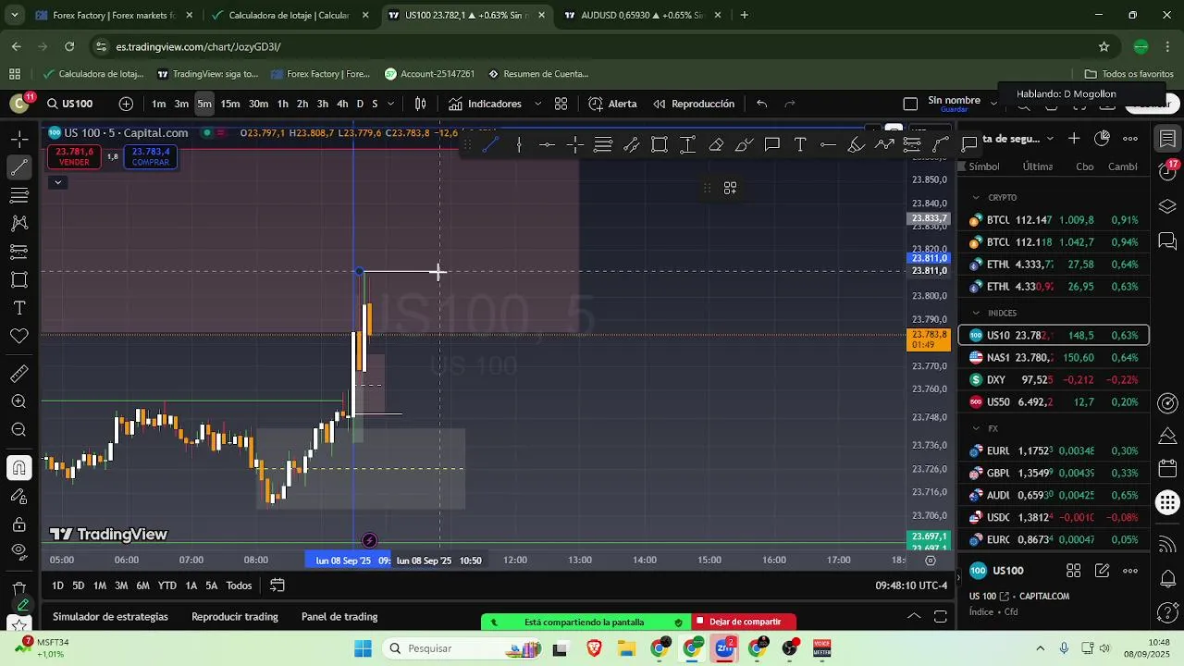Open the object tree layers icon in right sidebar

1167,206
